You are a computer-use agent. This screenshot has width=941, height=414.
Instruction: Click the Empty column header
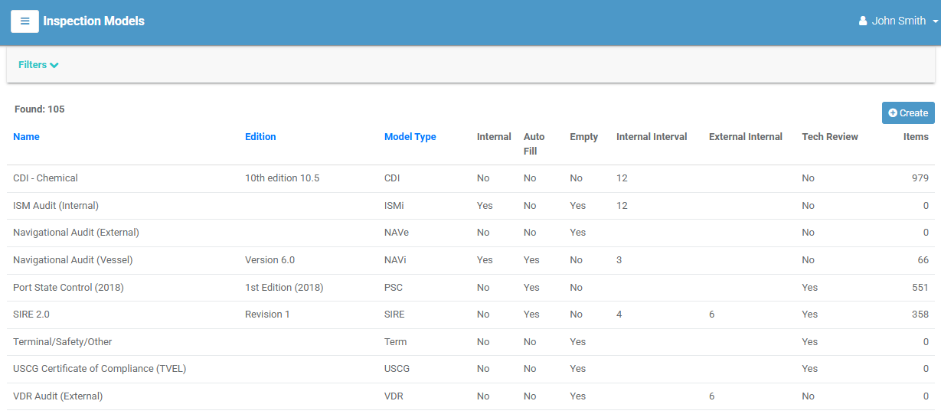[584, 137]
